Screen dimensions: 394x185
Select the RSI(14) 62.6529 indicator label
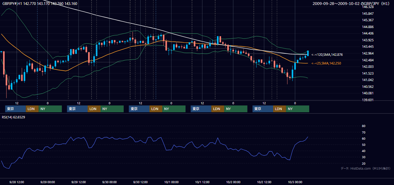click(x=14, y=117)
